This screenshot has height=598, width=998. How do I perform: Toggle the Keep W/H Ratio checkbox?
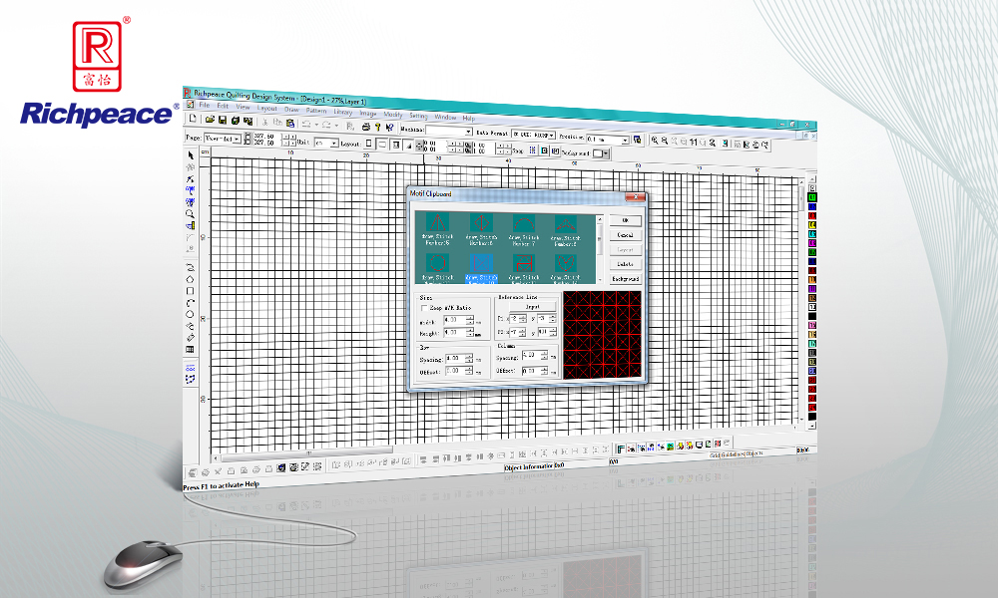[423, 307]
